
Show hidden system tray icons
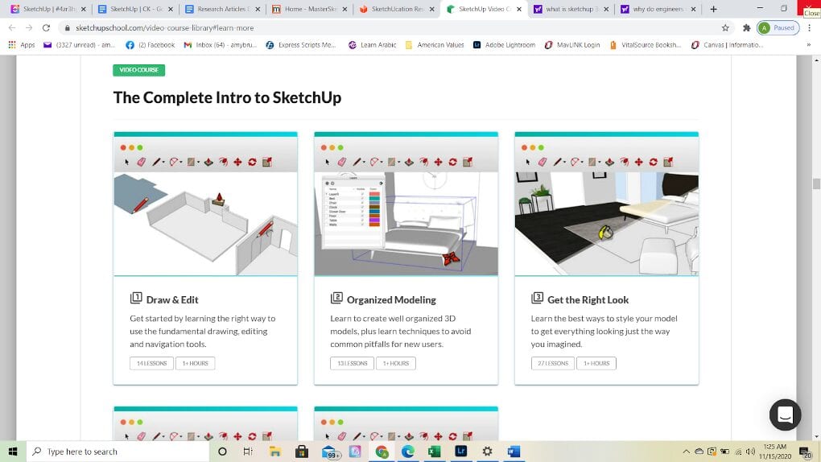(x=686, y=452)
